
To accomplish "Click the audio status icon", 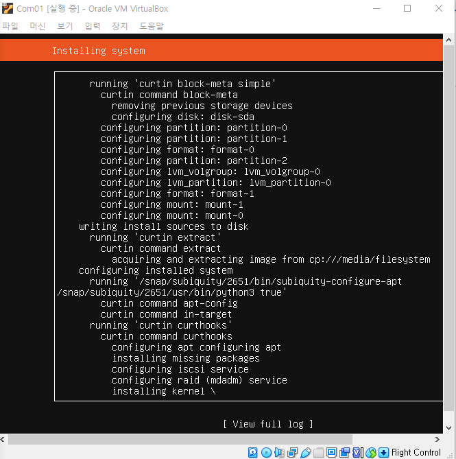I will (279, 453).
